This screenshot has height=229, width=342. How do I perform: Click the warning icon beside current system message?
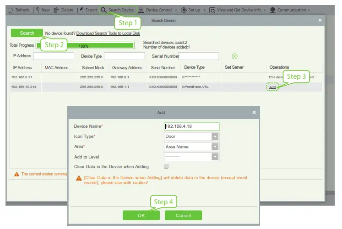pyautogui.click(x=16, y=174)
